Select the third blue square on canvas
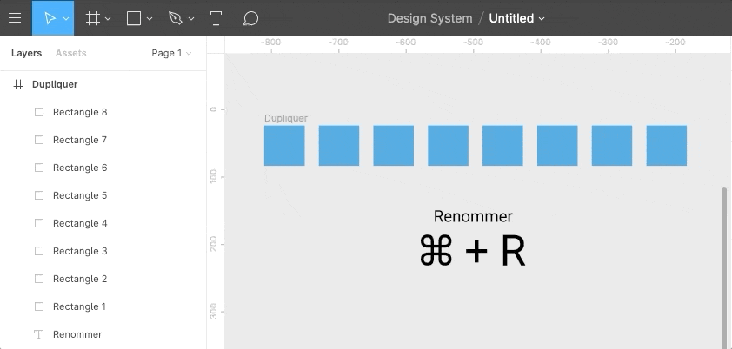 tap(394, 145)
